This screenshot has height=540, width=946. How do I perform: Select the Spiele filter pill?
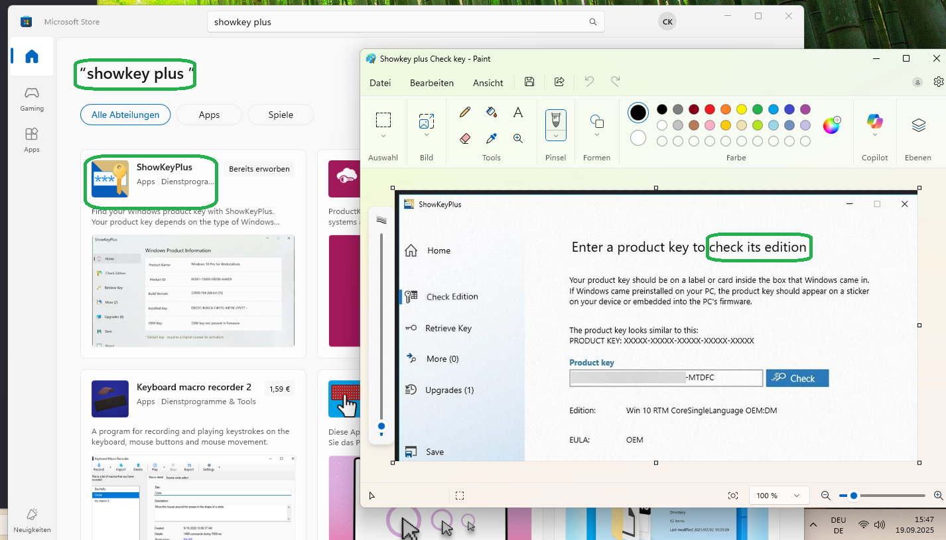(281, 115)
